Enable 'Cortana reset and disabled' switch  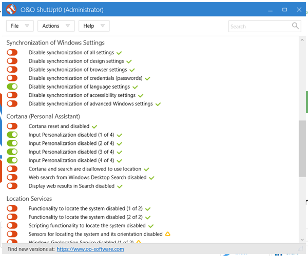(x=12, y=126)
